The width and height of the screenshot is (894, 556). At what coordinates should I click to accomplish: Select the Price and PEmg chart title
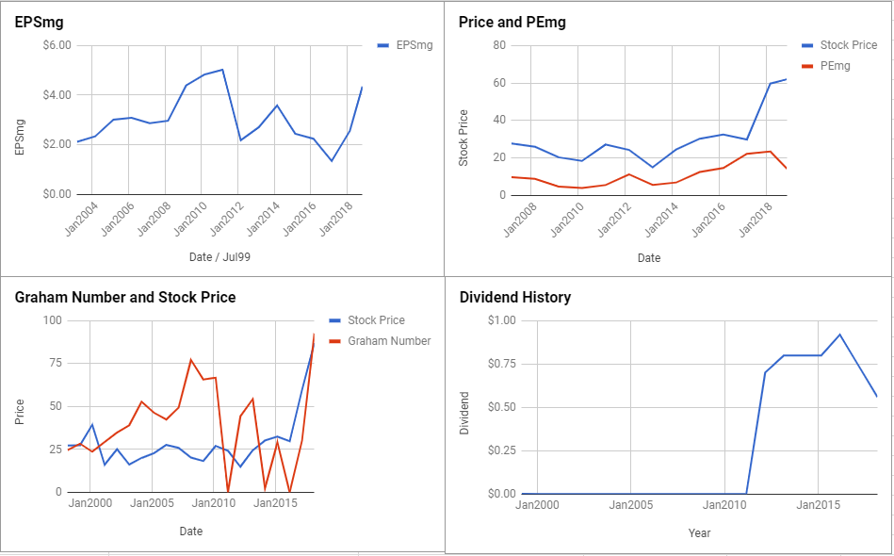[x=512, y=23]
